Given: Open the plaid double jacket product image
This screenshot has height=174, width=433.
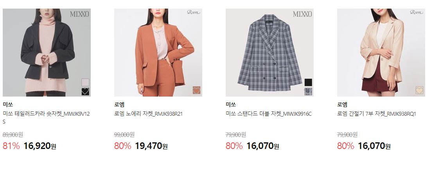Looking at the screenshot, I should pos(270,52).
